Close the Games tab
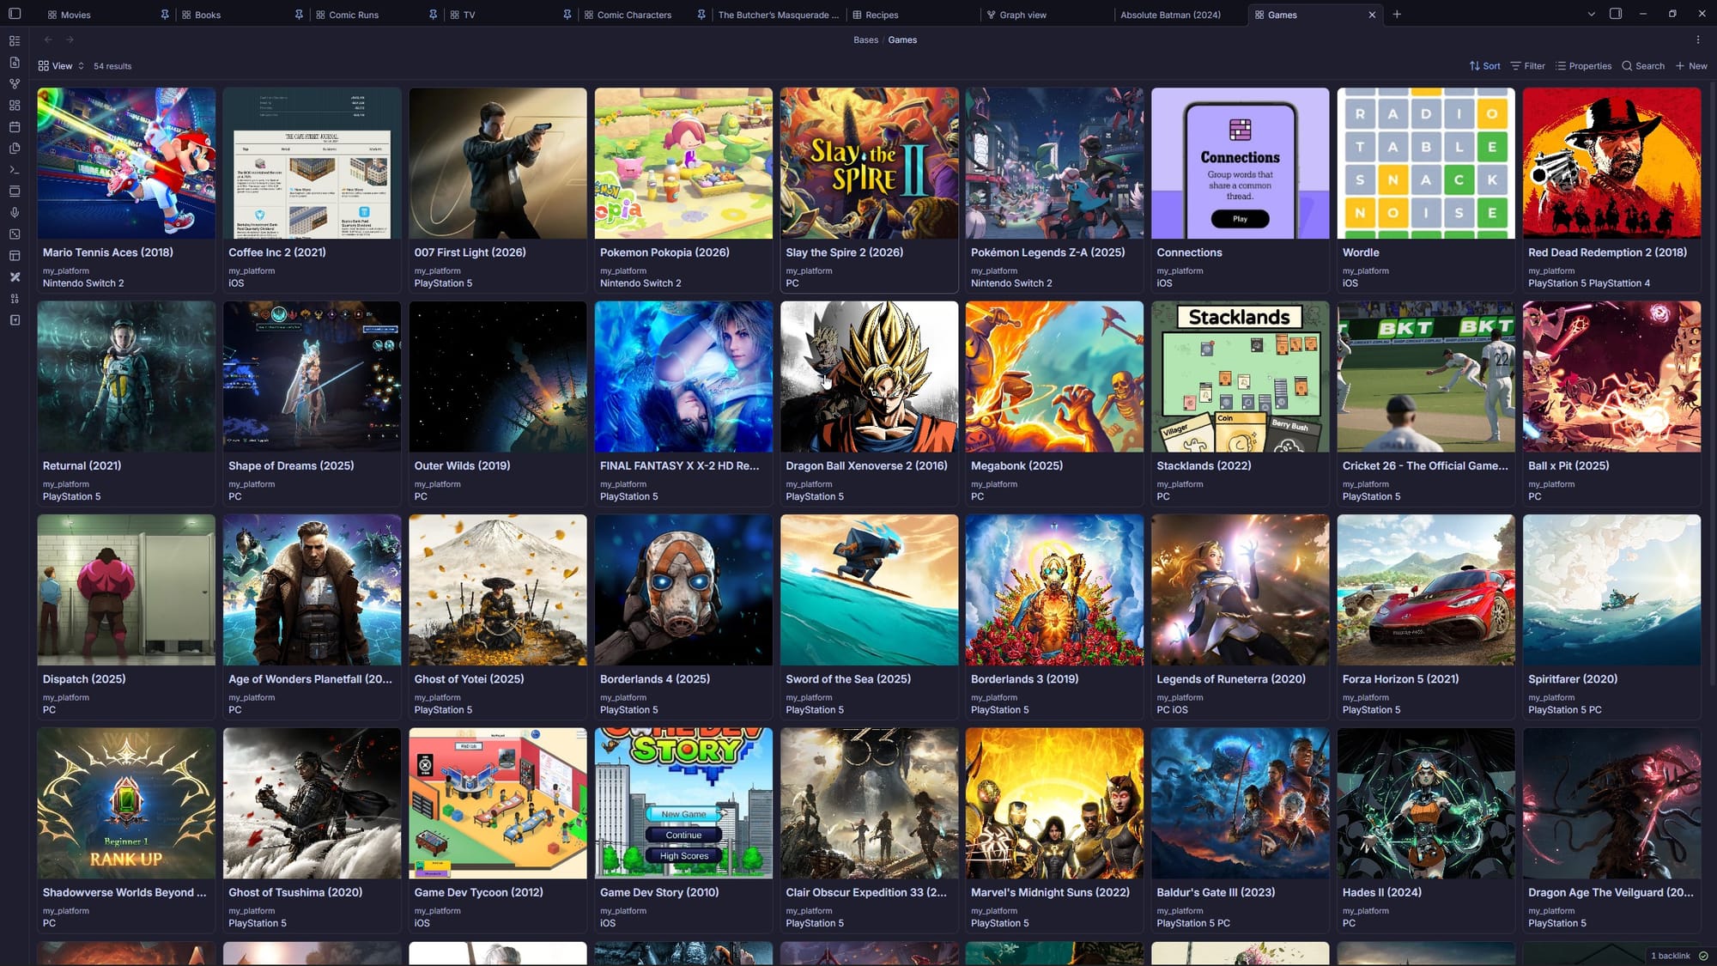The image size is (1717, 966). (1372, 15)
